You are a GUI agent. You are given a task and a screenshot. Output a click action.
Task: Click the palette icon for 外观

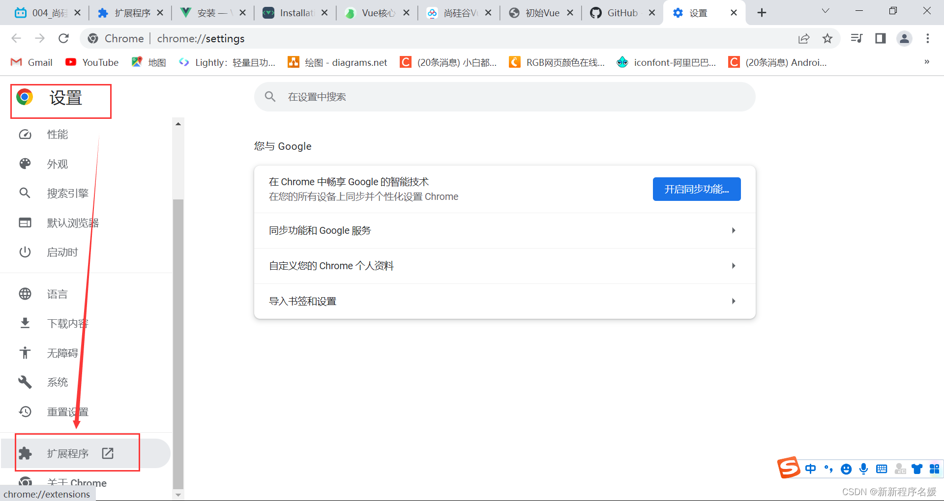25,164
